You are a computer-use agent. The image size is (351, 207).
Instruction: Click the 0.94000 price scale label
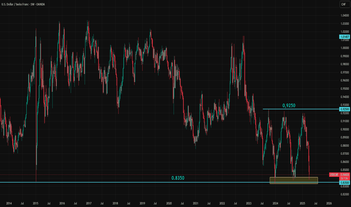click(x=345, y=97)
